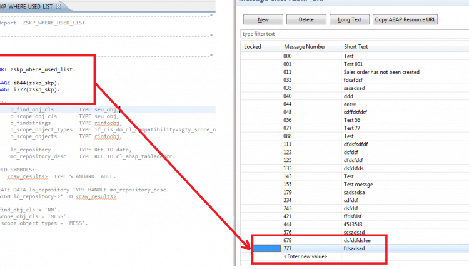This screenshot has width=469, height=269.
Task: Click the New button
Action: [x=263, y=19]
